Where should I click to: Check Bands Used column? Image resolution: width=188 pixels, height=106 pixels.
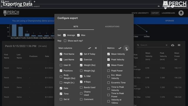[x=81, y=87]
